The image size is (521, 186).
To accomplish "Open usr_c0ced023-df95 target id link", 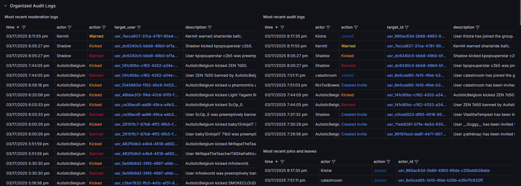I will pos(416,114).
